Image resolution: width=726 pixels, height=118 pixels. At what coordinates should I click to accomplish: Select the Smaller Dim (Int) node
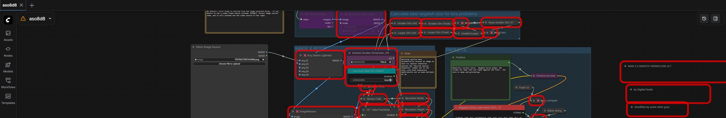click(x=406, y=23)
